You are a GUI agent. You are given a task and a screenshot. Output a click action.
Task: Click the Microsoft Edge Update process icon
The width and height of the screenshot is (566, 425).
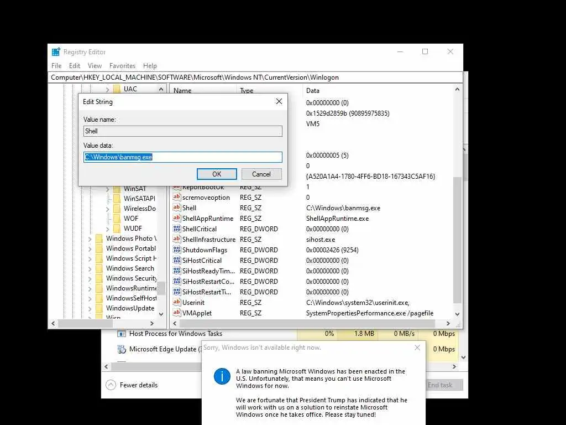tap(122, 349)
